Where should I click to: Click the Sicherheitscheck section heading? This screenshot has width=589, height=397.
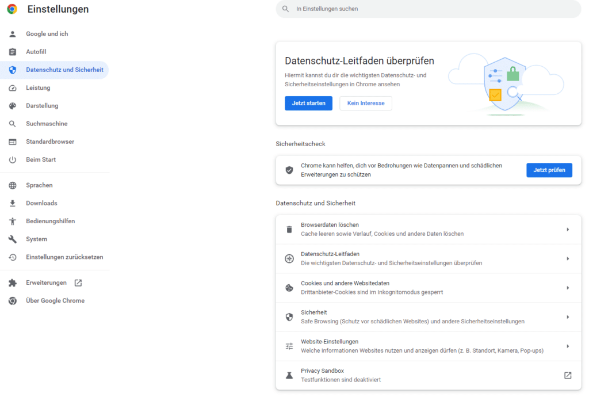[x=300, y=144]
